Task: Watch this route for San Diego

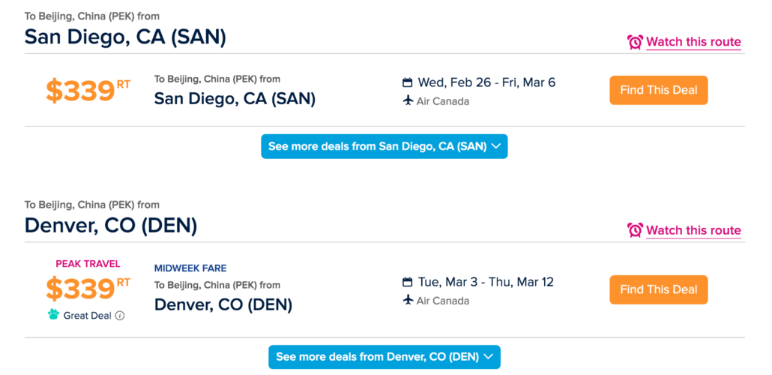Action: pos(693,42)
